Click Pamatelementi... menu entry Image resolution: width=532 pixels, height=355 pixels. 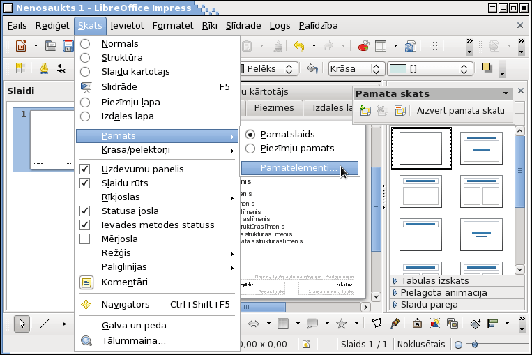(300, 168)
